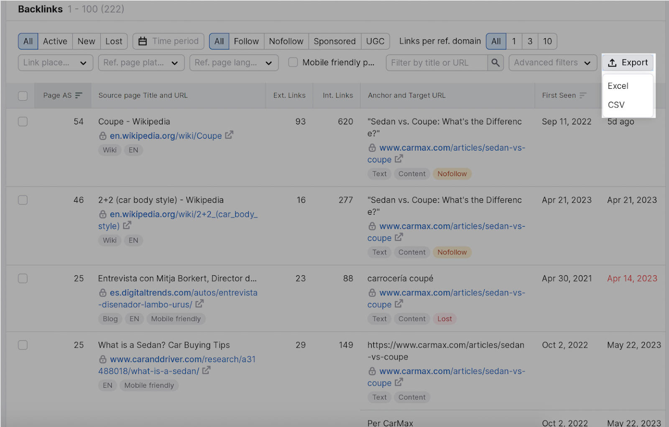Image resolution: width=669 pixels, height=427 pixels.
Task: Open Ref. page platform dropdown
Action: pyautogui.click(x=141, y=63)
